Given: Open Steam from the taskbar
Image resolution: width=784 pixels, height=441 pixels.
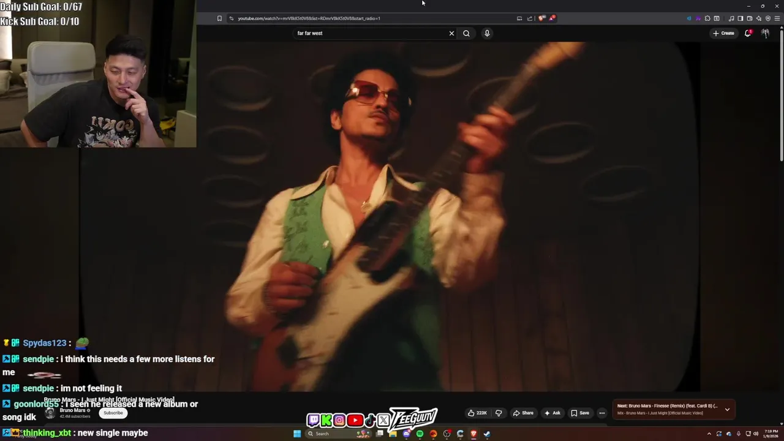Looking at the screenshot, I should (x=487, y=434).
